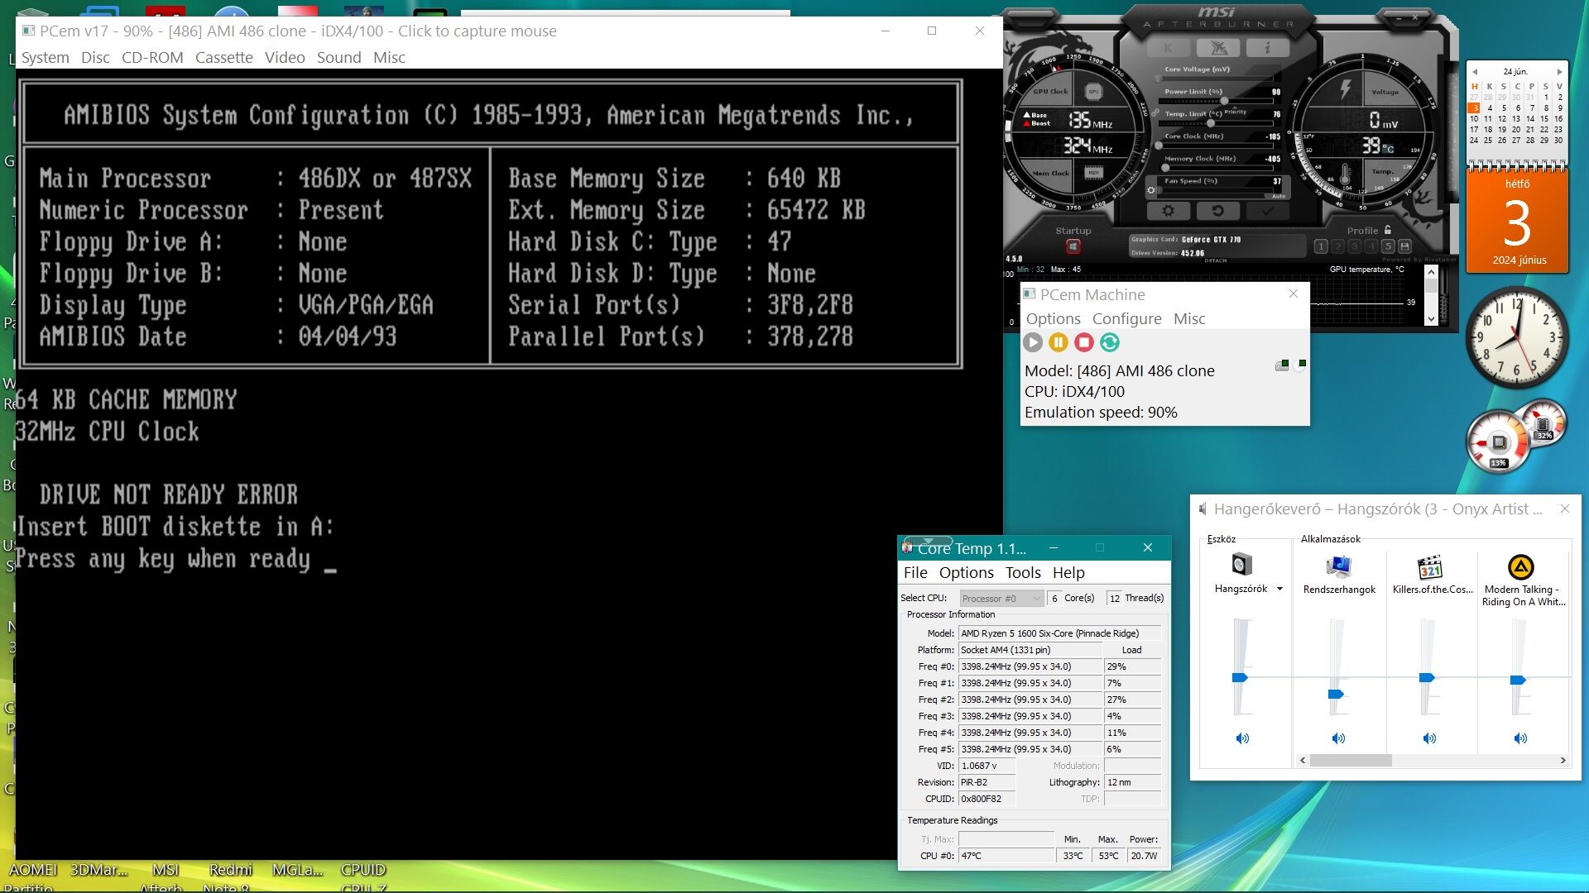This screenshot has width=1589, height=893.
Task: Open Core Temp Tools menu
Action: pyautogui.click(x=1023, y=572)
